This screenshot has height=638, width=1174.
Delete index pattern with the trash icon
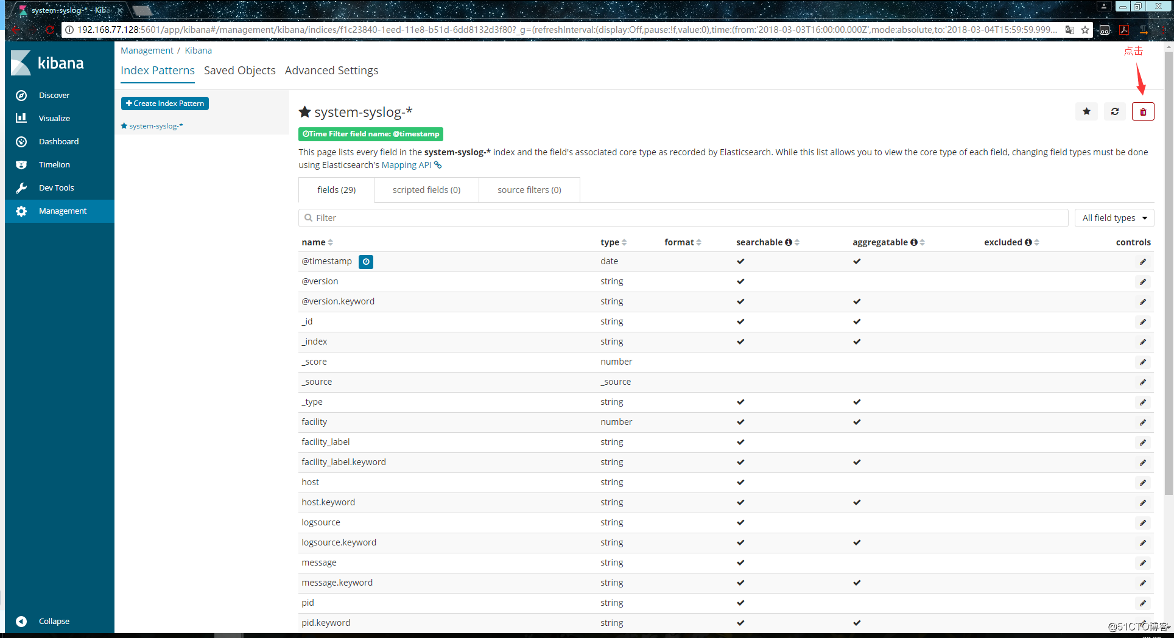pos(1143,111)
